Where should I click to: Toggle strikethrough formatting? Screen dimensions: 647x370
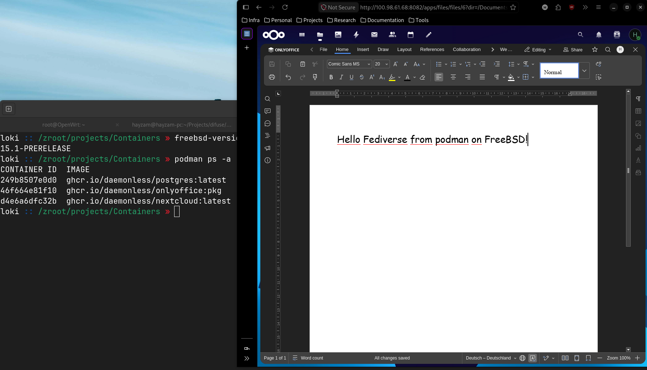point(361,77)
